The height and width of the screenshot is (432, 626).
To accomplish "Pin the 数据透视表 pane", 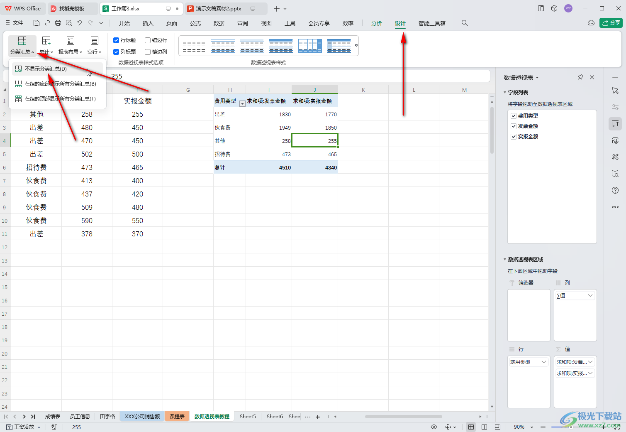I will (580, 77).
